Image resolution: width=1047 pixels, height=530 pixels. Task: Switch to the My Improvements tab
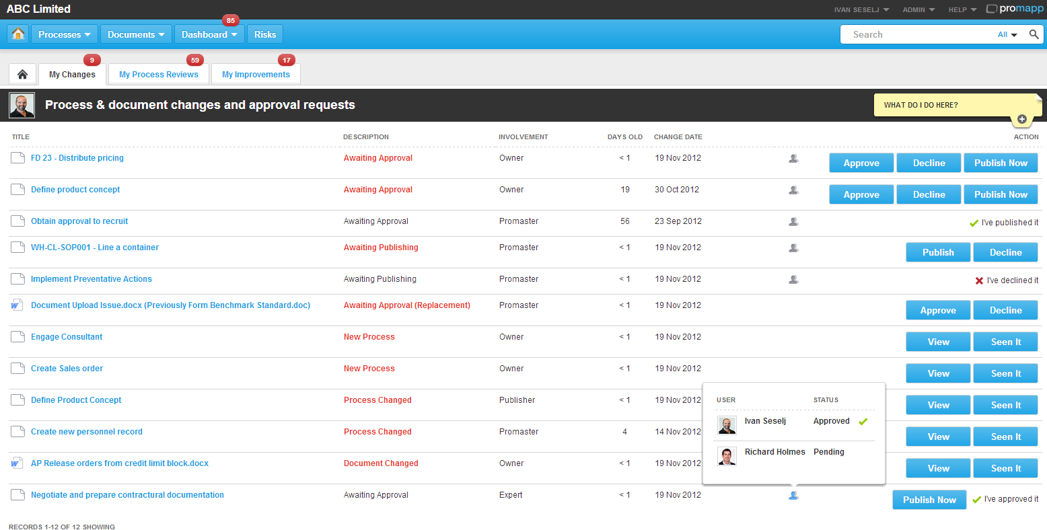click(x=256, y=74)
